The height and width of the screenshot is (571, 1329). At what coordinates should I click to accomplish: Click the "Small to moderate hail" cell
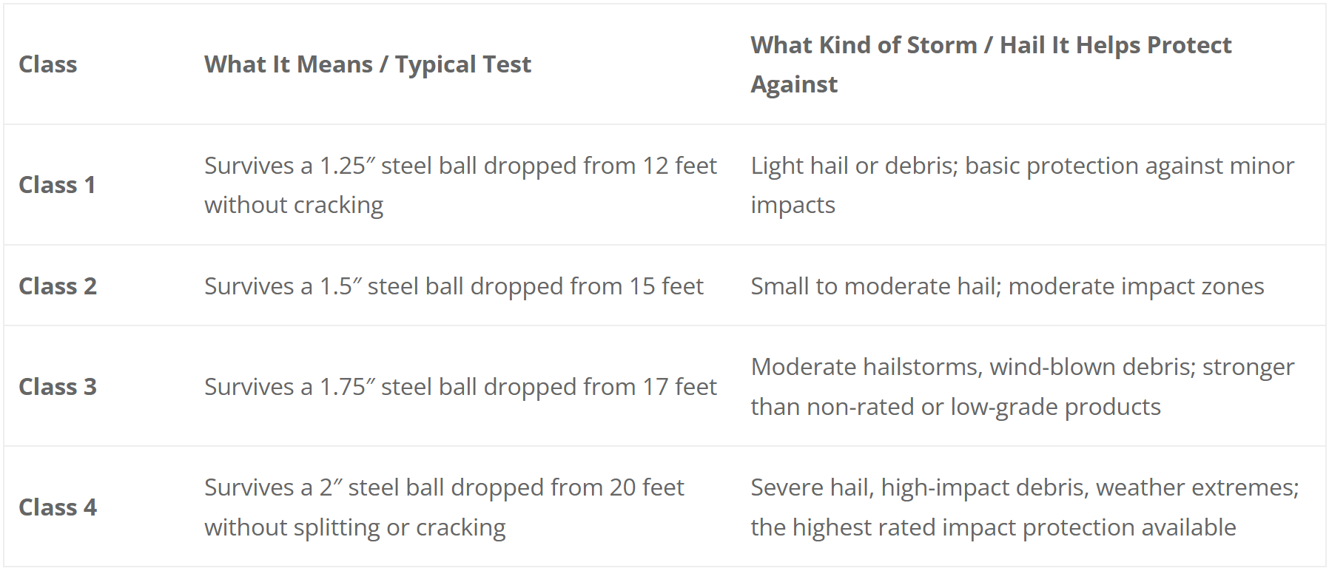click(x=1007, y=286)
